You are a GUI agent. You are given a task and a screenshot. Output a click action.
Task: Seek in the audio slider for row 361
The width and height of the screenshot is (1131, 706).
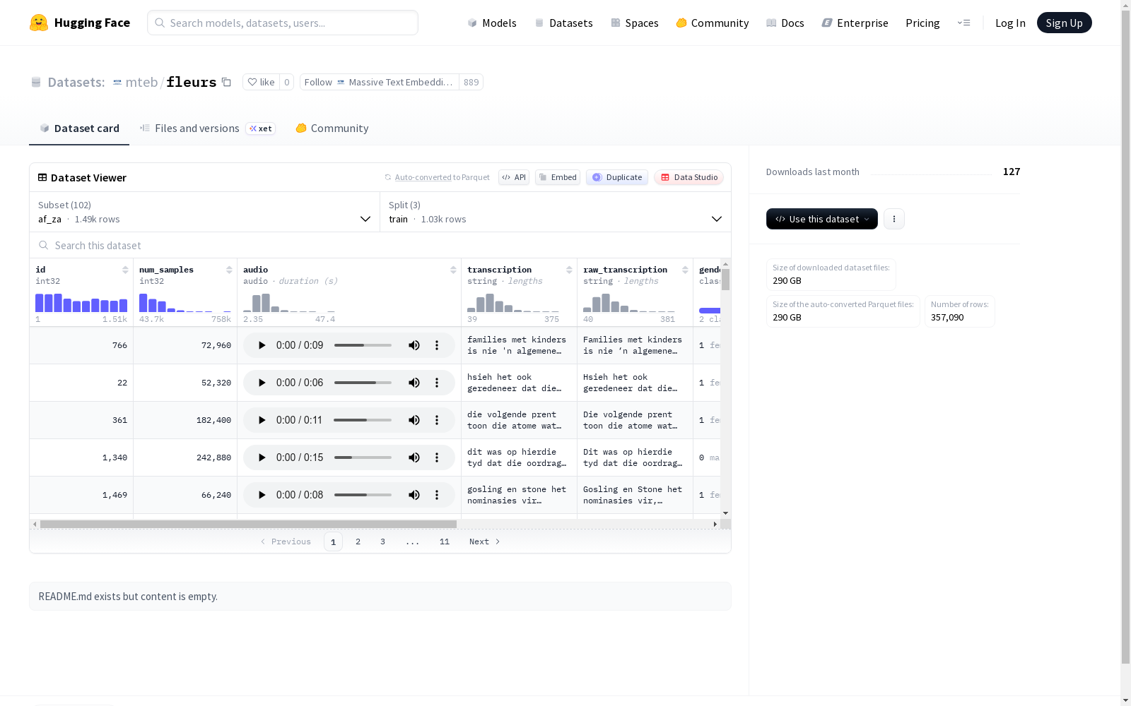[363, 420]
